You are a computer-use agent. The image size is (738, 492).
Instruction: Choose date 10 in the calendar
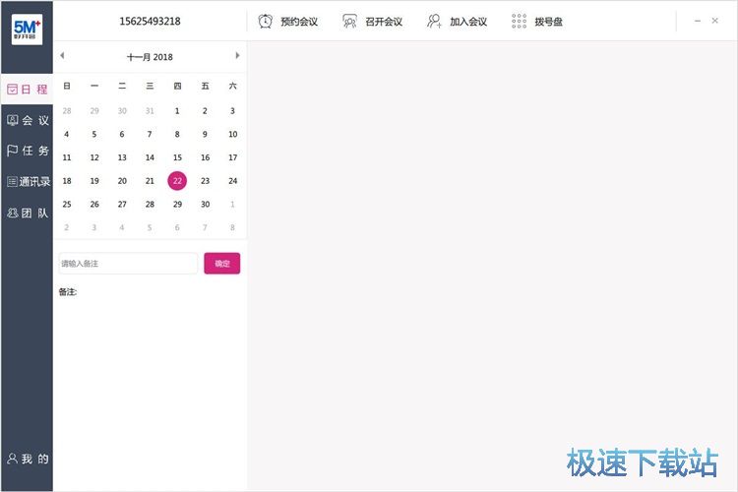[232, 134]
